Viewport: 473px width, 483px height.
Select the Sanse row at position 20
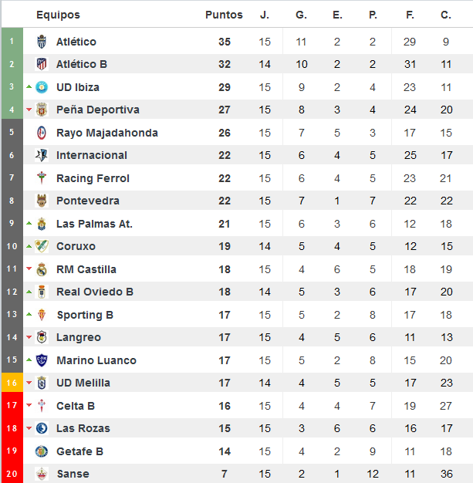237,474
